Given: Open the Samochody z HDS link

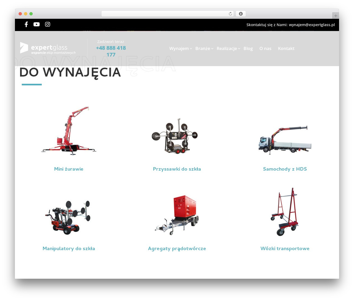Looking at the screenshot, I should [285, 169].
